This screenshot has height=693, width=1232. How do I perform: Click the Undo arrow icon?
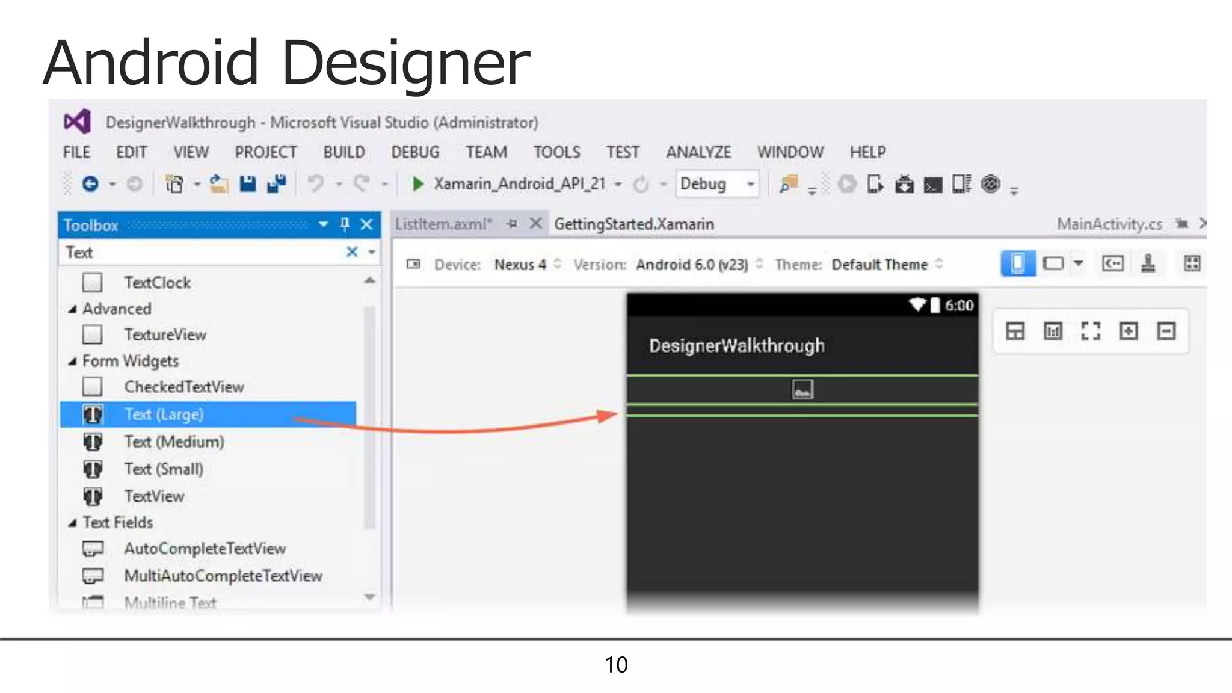point(316,183)
